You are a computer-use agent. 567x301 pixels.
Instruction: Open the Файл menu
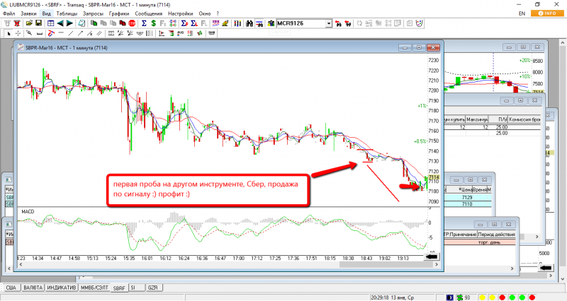point(9,13)
